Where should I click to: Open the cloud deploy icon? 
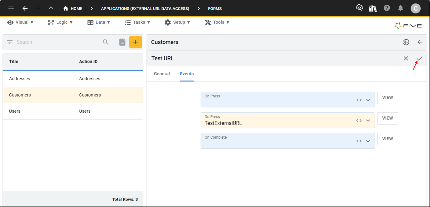[359, 8]
